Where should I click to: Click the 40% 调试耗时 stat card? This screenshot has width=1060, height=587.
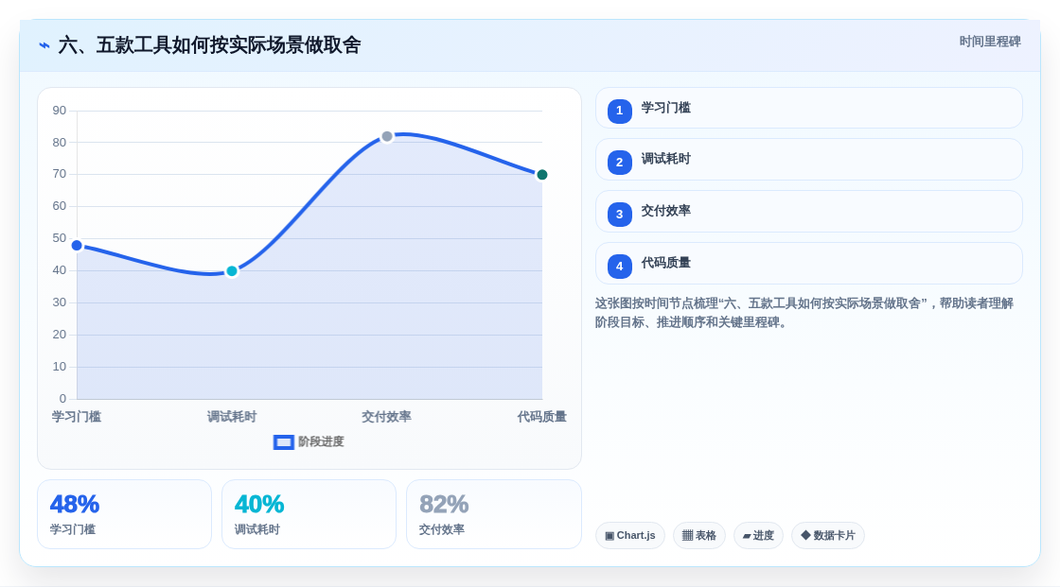tap(309, 514)
